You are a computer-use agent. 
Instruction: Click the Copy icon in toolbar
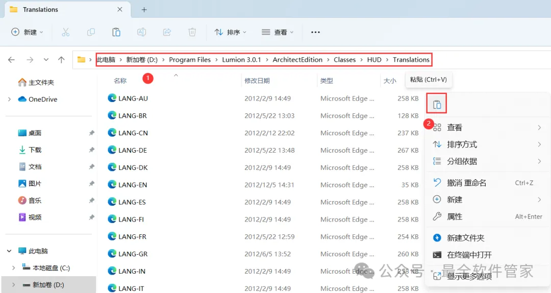(x=91, y=32)
